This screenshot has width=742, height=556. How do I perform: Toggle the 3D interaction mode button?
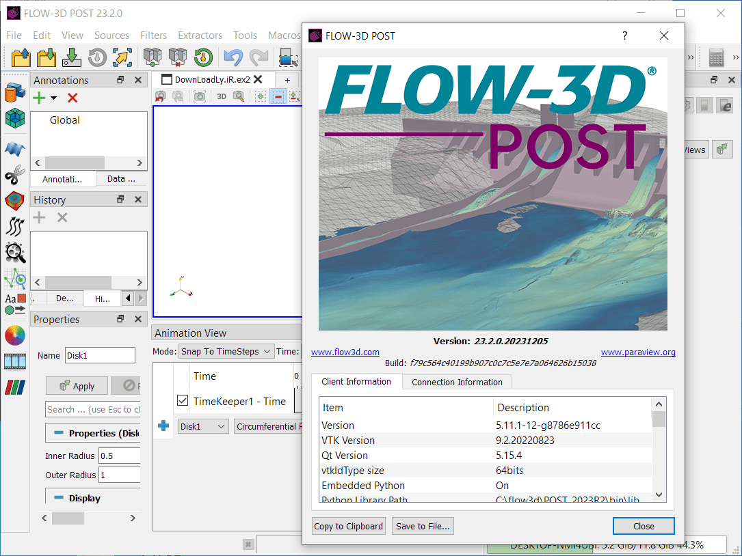coord(222,96)
